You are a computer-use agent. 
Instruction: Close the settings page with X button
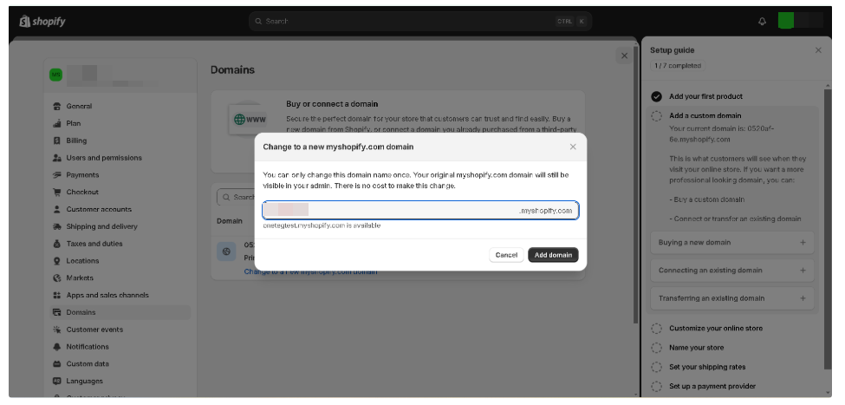623,56
